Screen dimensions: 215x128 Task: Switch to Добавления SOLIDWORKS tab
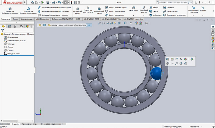(62, 19)
